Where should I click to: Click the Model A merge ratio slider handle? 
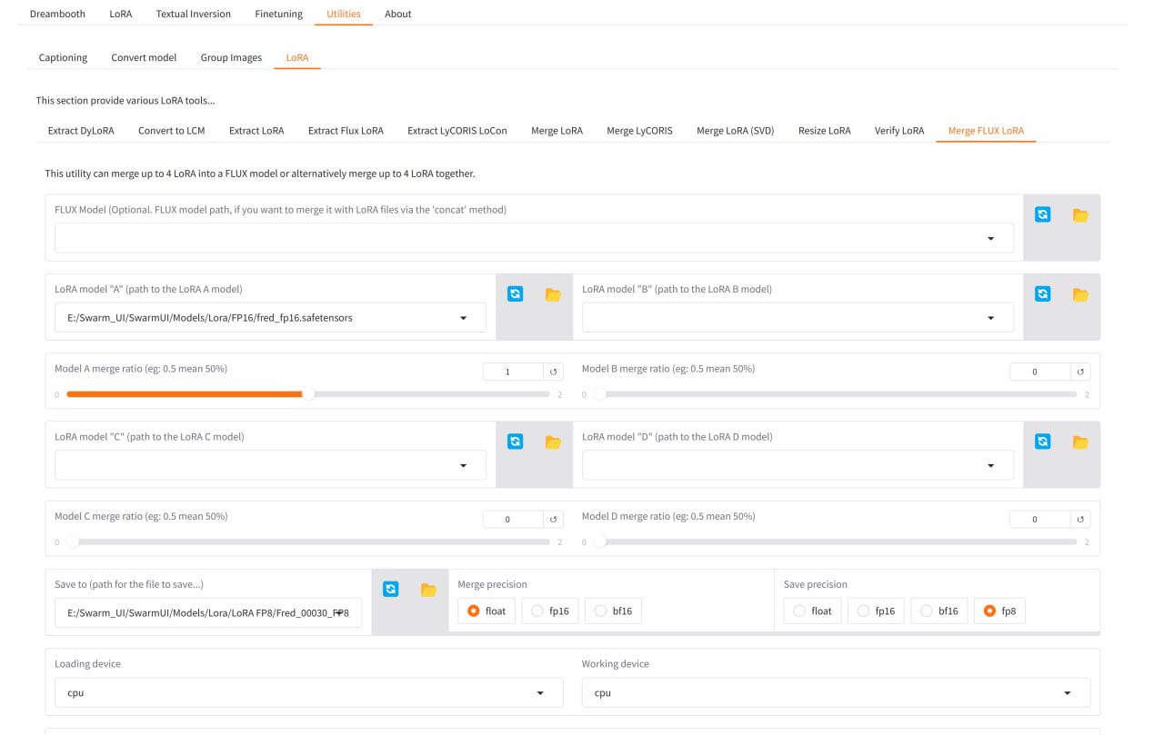tap(308, 394)
